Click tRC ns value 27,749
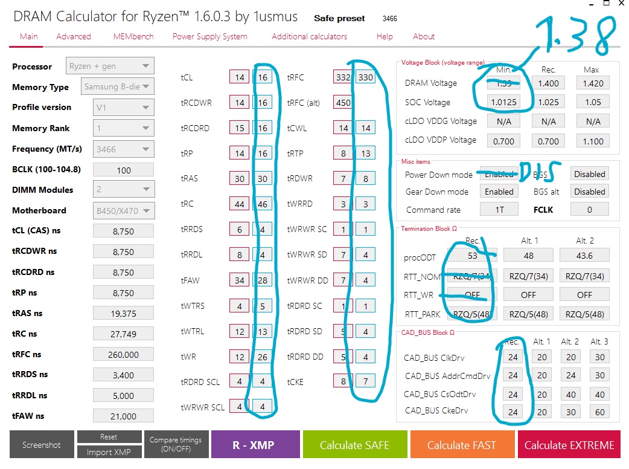Image resolution: width=629 pixels, height=469 pixels. click(124, 334)
